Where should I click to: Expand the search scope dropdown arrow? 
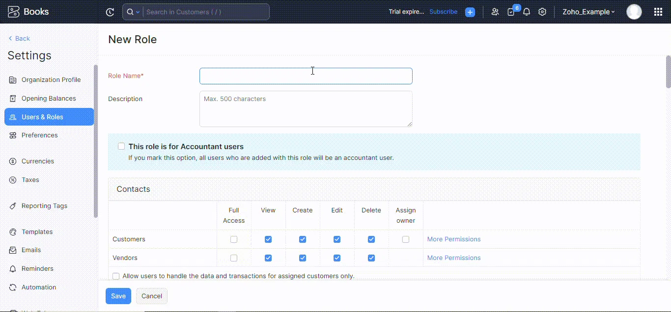(x=138, y=12)
